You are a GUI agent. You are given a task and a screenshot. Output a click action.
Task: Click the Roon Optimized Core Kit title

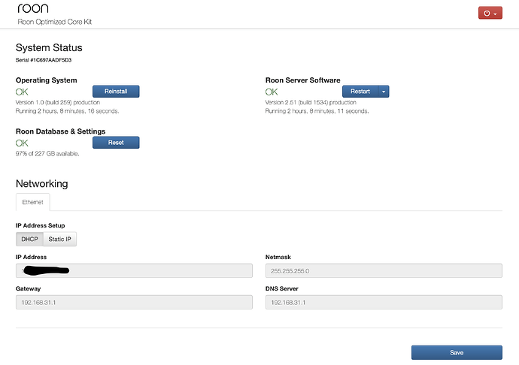click(x=54, y=22)
